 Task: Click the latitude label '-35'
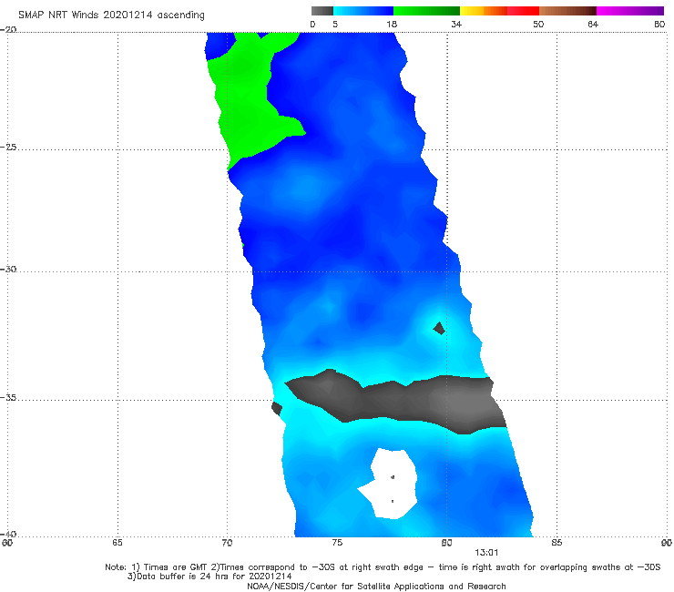(8, 398)
